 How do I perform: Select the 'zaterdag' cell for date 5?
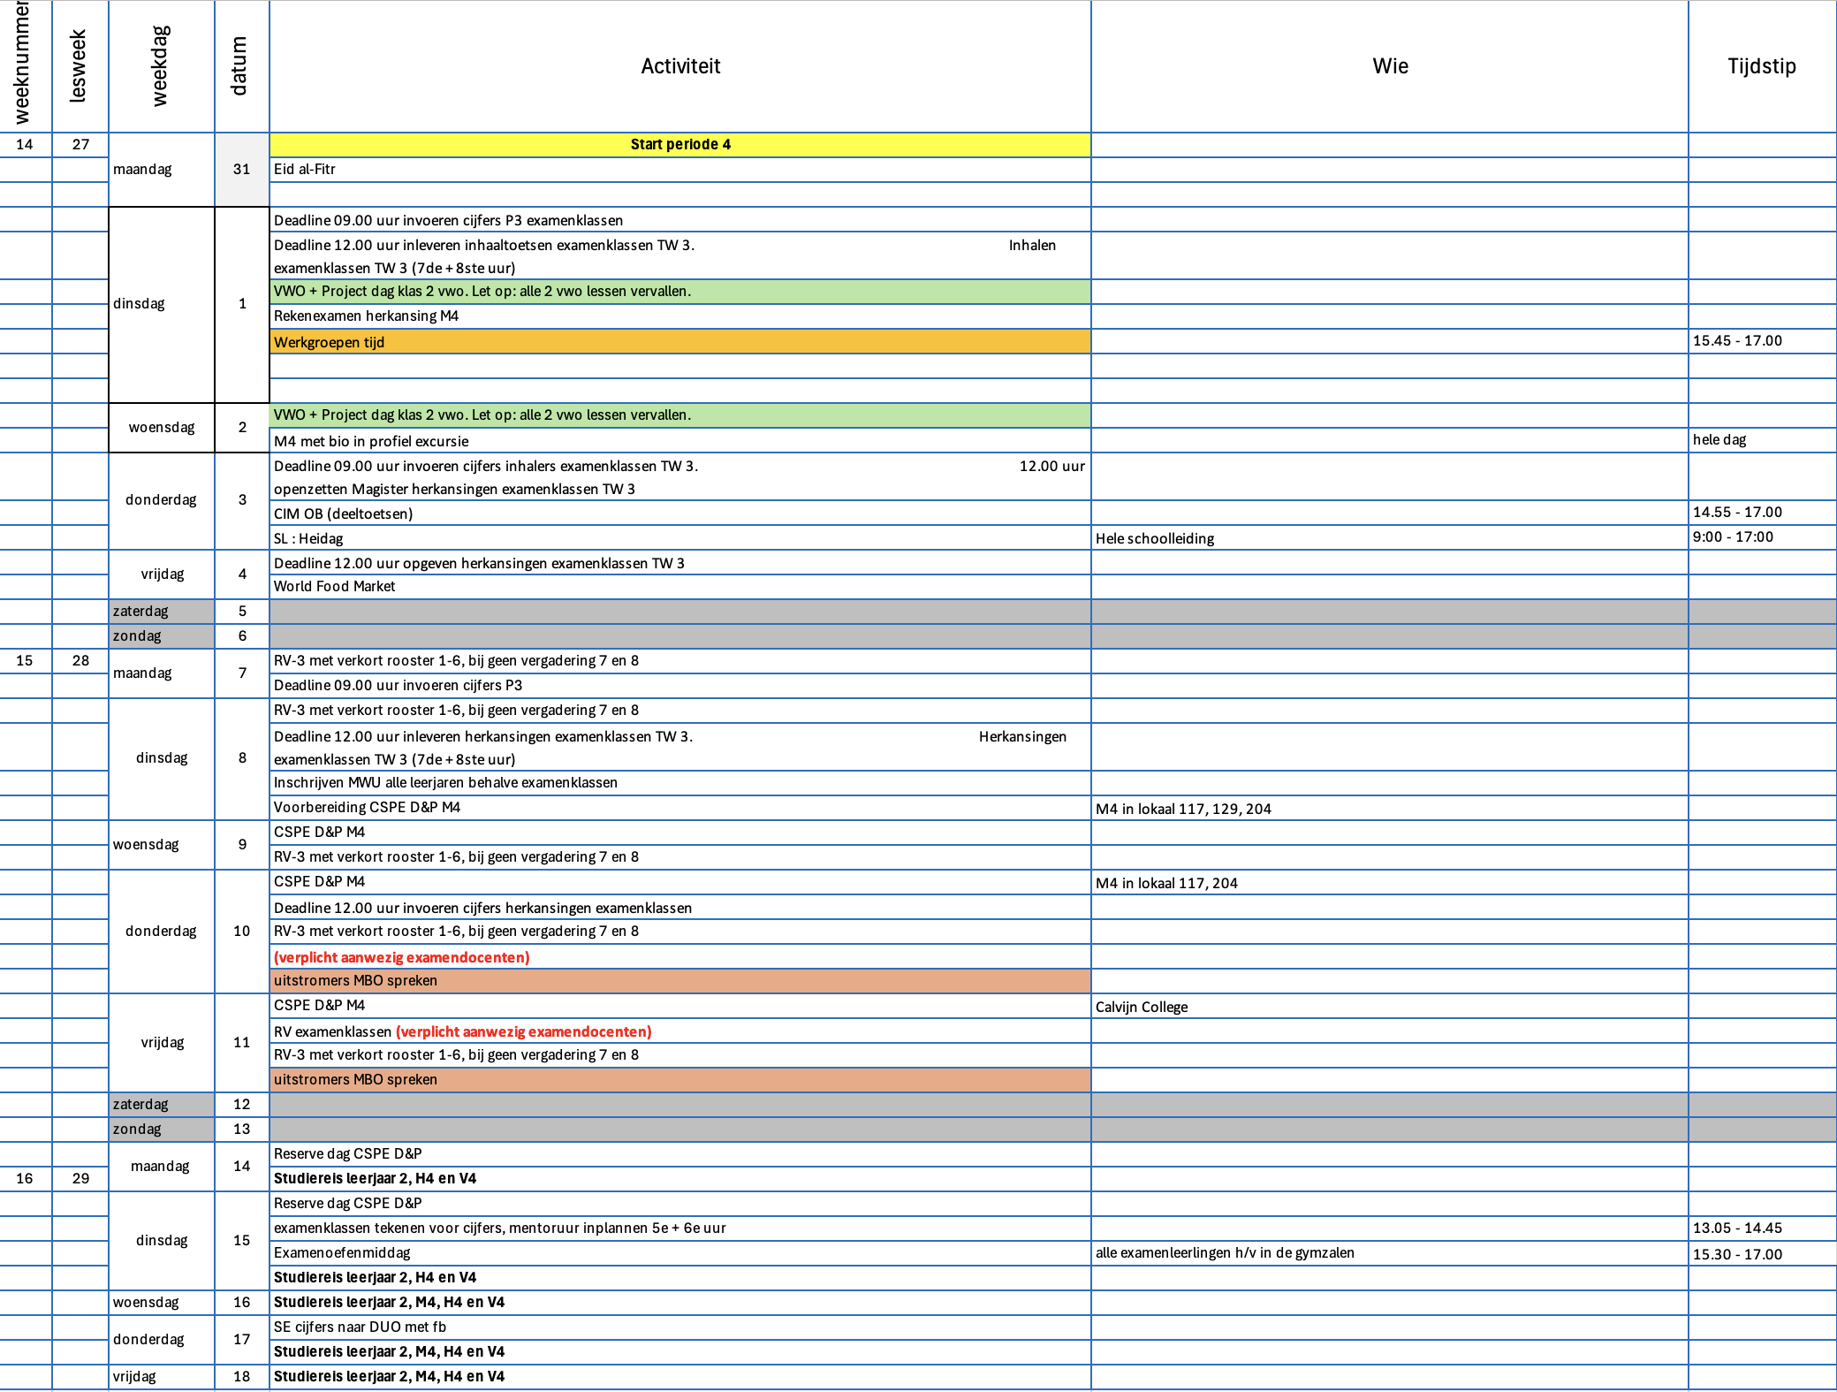click(162, 612)
